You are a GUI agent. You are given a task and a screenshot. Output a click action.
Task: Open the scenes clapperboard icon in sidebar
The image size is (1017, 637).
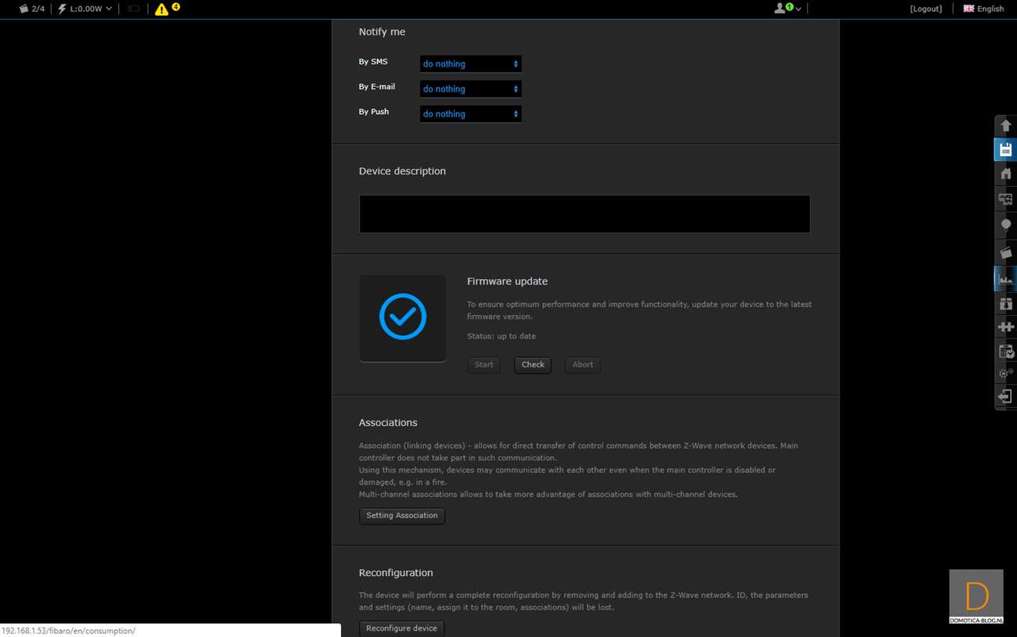click(x=1005, y=252)
